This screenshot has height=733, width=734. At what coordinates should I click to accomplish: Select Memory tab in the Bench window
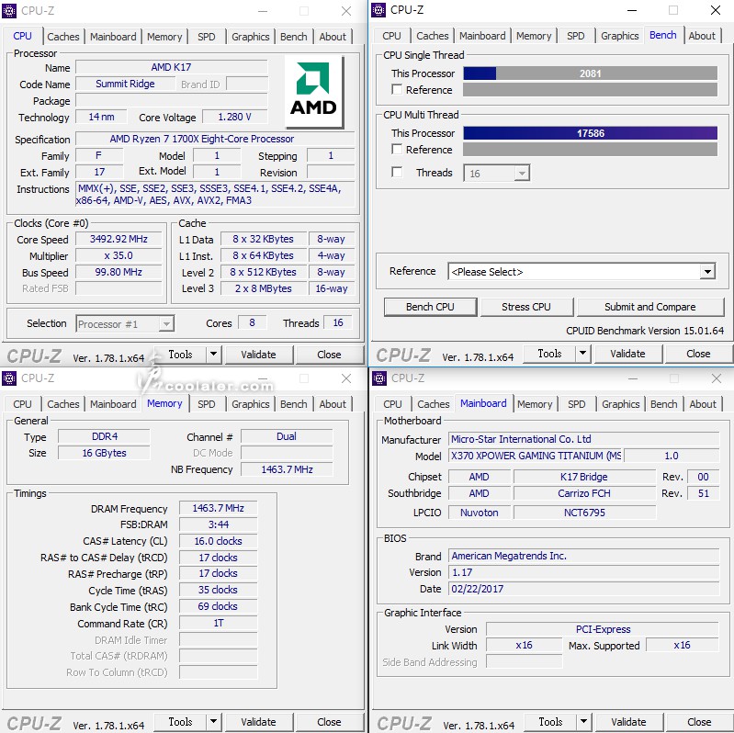[534, 36]
